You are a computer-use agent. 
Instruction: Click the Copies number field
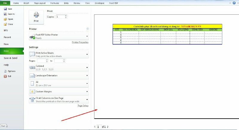pyautogui.click(x=59, y=17)
